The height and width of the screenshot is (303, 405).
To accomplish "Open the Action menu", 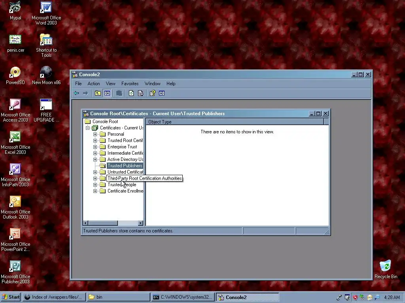I will click(x=93, y=84).
